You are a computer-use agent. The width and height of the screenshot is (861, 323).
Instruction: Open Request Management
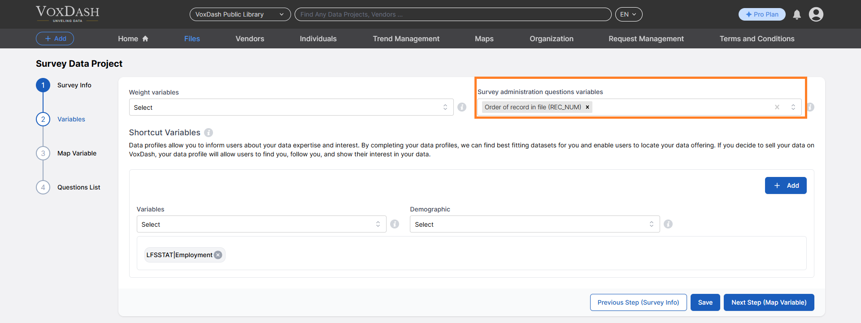click(x=646, y=39)
